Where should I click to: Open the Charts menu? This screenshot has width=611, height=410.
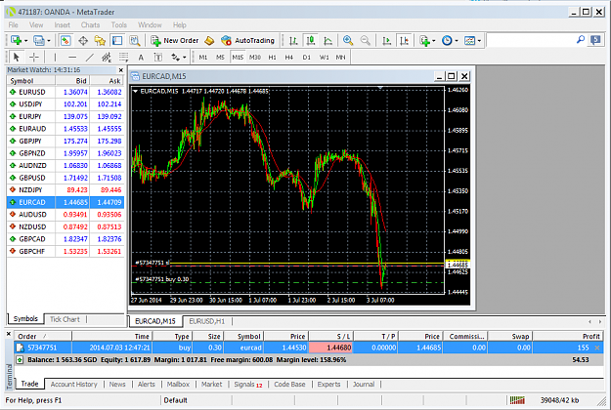tap(90, 25)
